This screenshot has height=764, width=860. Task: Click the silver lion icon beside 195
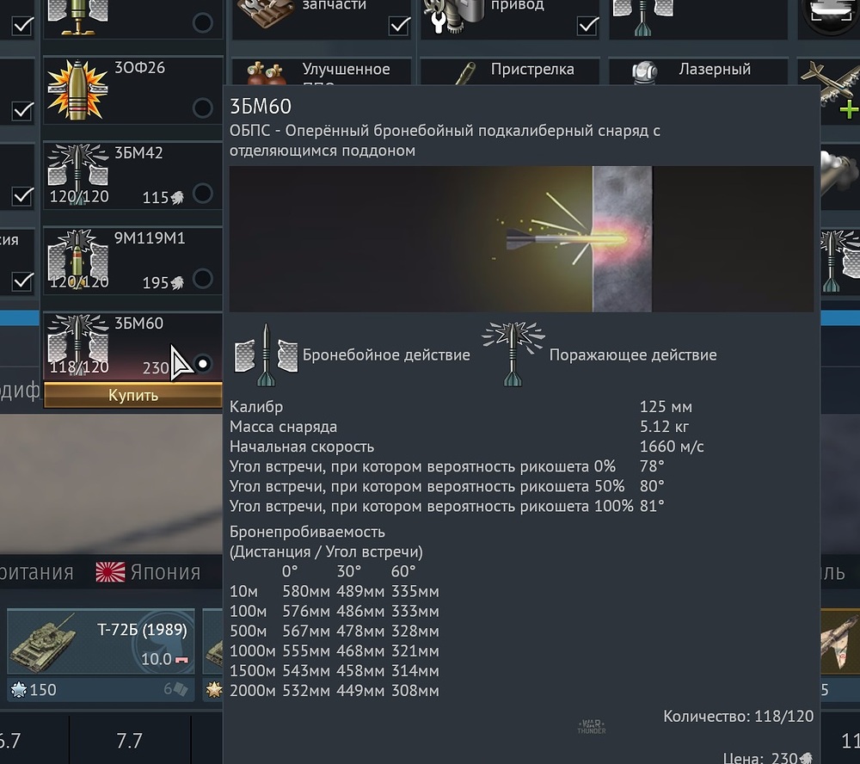[x=177, y=283]
